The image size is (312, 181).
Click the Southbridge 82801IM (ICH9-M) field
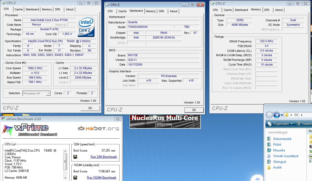164,37
